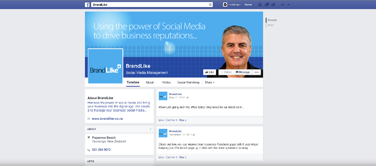
Task: Open messages icon in top bar
Action: pos(267,5)
